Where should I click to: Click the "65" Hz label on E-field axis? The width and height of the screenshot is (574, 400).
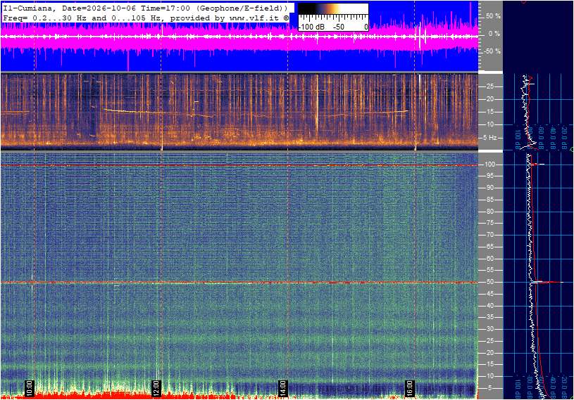pyautogui.click(x=489, y=247)
